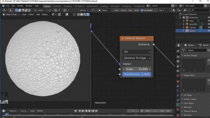Collapse the Shape Keys panel
This screenshot has height=118, width=210.
tap(182, 75)
